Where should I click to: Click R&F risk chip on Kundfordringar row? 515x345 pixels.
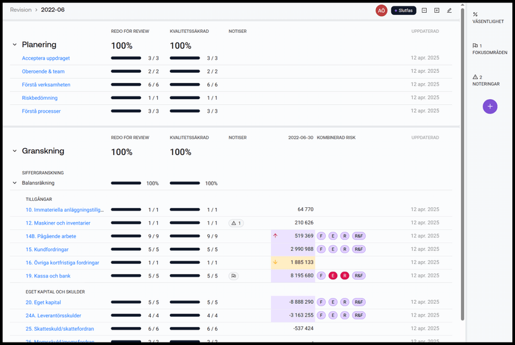pyautogui.click(x=359, y=249)
